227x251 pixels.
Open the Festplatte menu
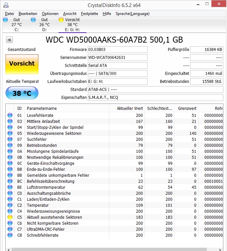89,14
